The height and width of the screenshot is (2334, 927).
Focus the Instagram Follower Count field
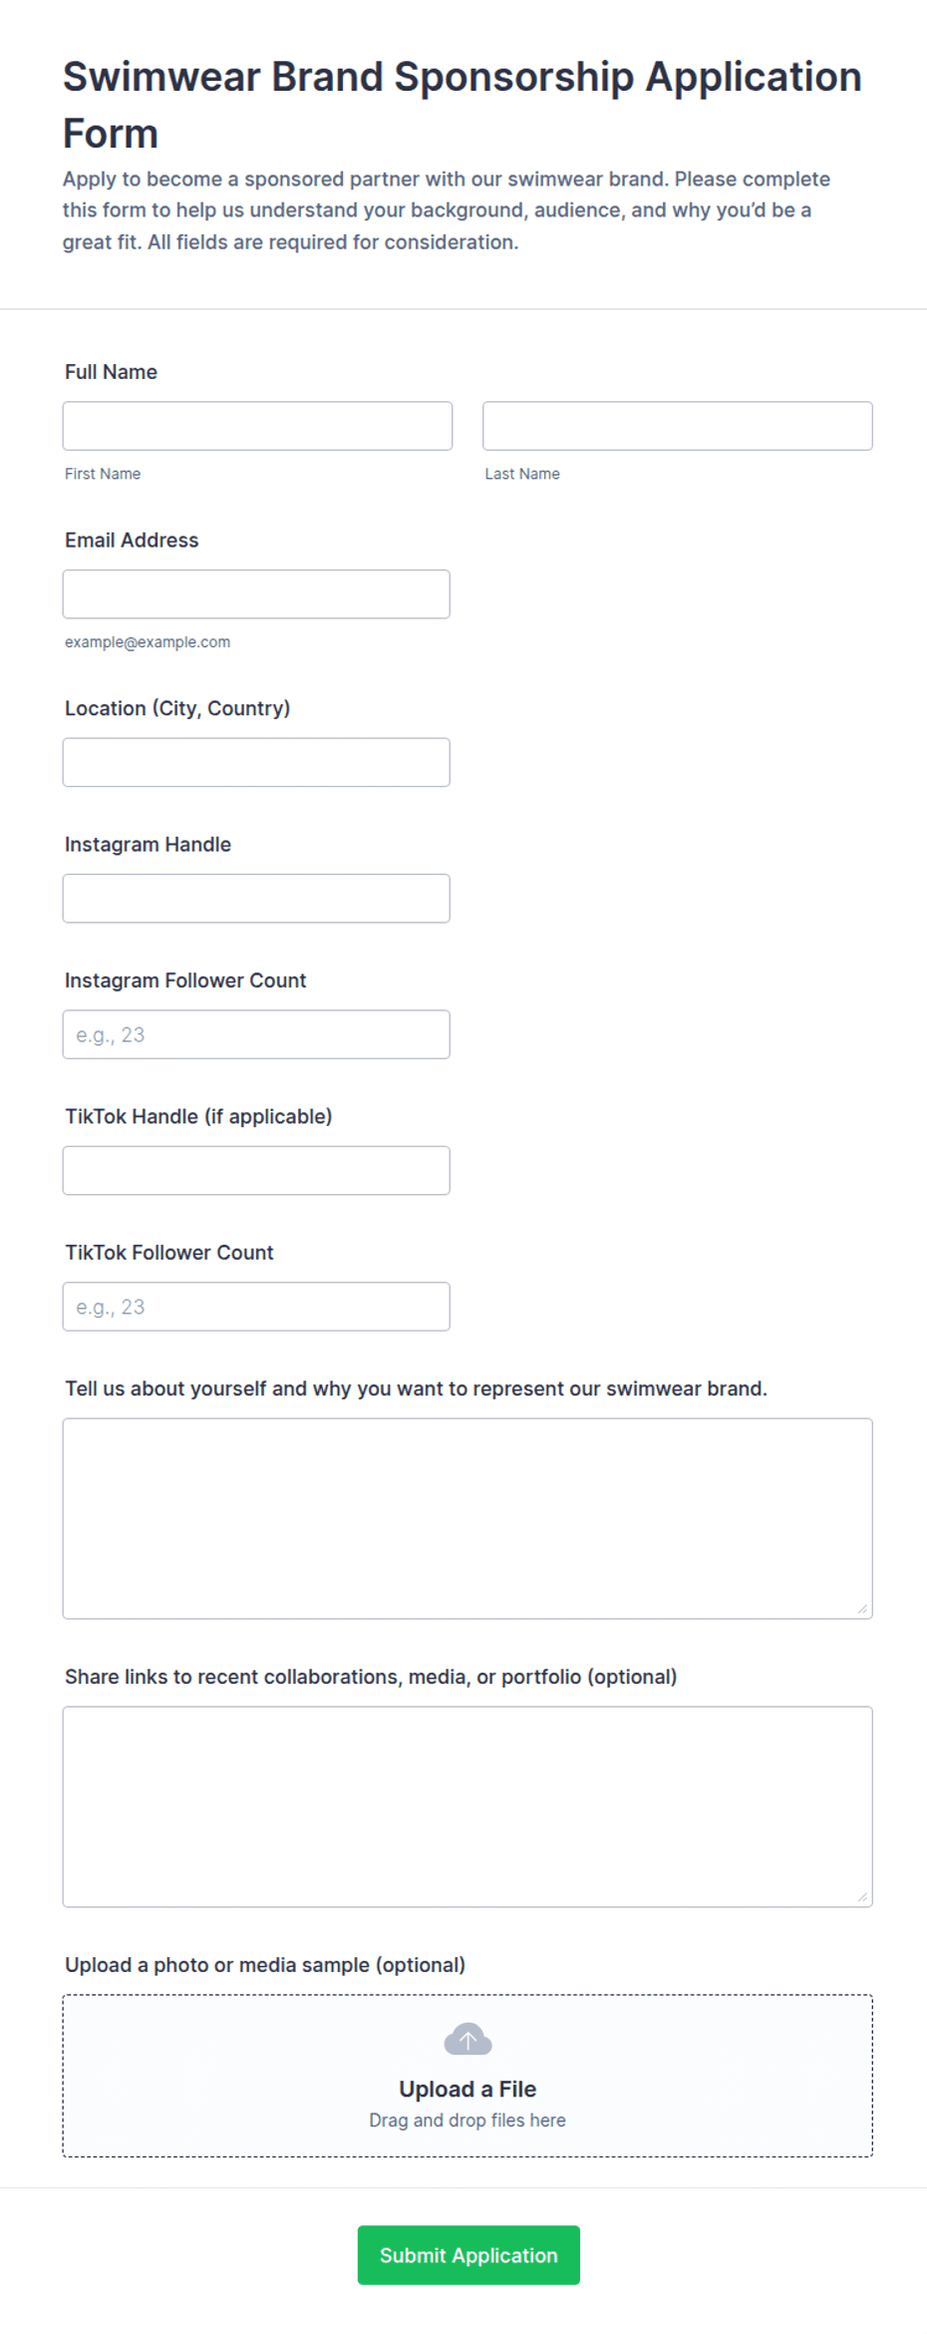pos(256,1035)
